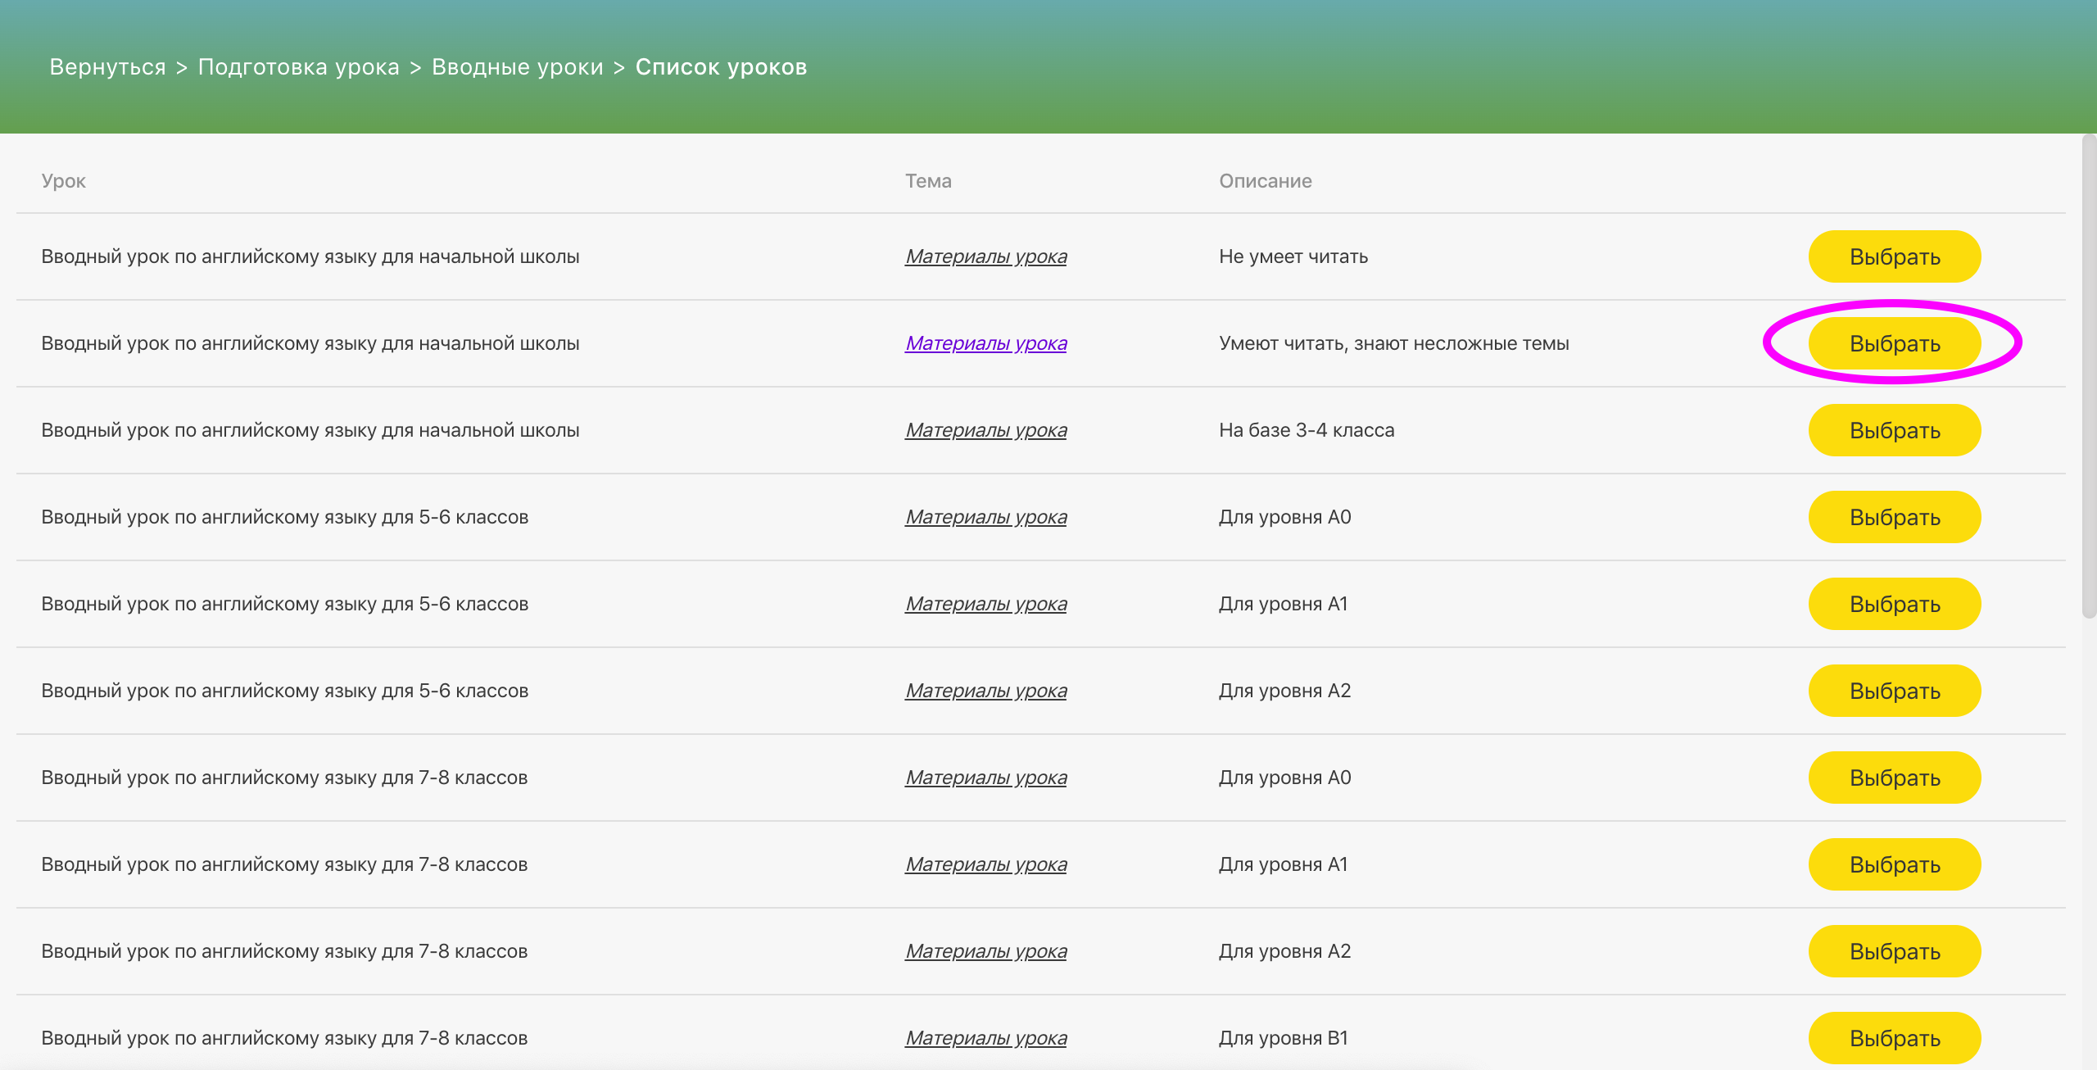Click the page's vertical scrollbar thumb
The image size is (2097, 1070).
point(2090,377)
